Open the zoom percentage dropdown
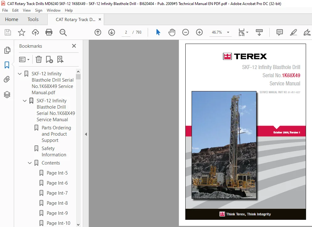The image size is (312, 227). click(x=228, y=32)
